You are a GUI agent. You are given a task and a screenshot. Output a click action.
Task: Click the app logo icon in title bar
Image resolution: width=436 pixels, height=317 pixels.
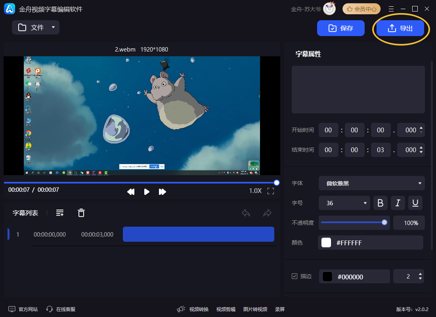click(x=10, y=9)
